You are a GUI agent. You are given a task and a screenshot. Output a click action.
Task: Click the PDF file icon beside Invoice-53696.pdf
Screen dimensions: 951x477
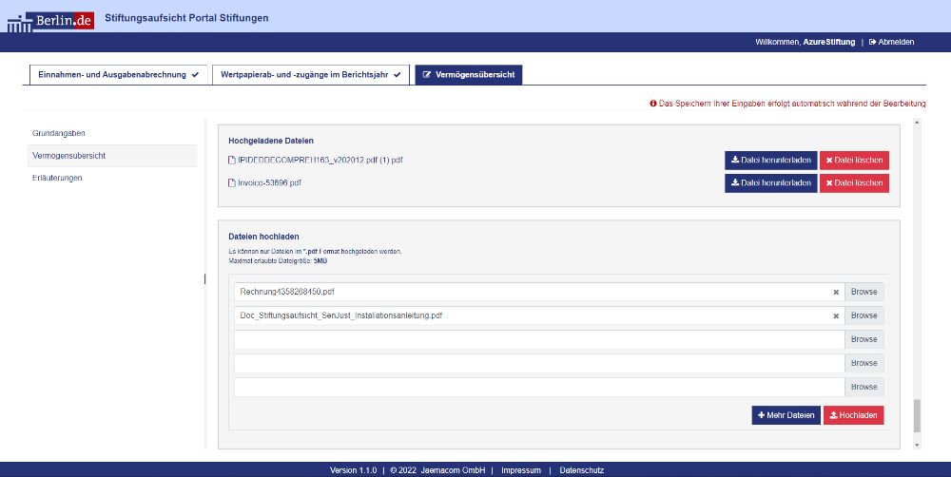pos(231,182)
